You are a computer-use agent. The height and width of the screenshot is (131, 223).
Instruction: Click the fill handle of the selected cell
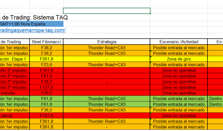(x=151, y=14)
